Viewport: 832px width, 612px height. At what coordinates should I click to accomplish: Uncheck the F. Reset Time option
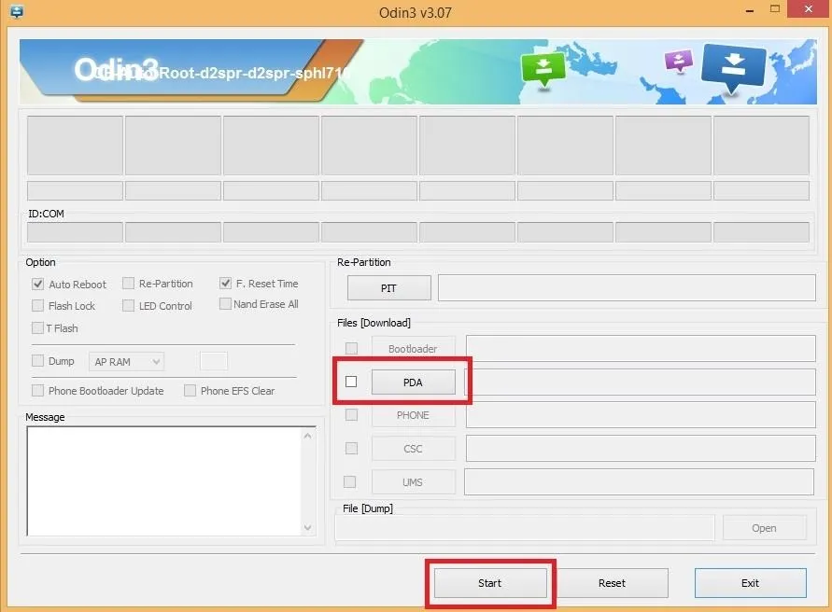[226, 284]
